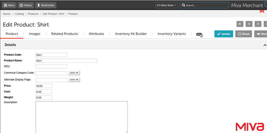Screen dimensions: 267x133
Task: Click the Update button
Action: pyautogui.click(x=224, y=34)
